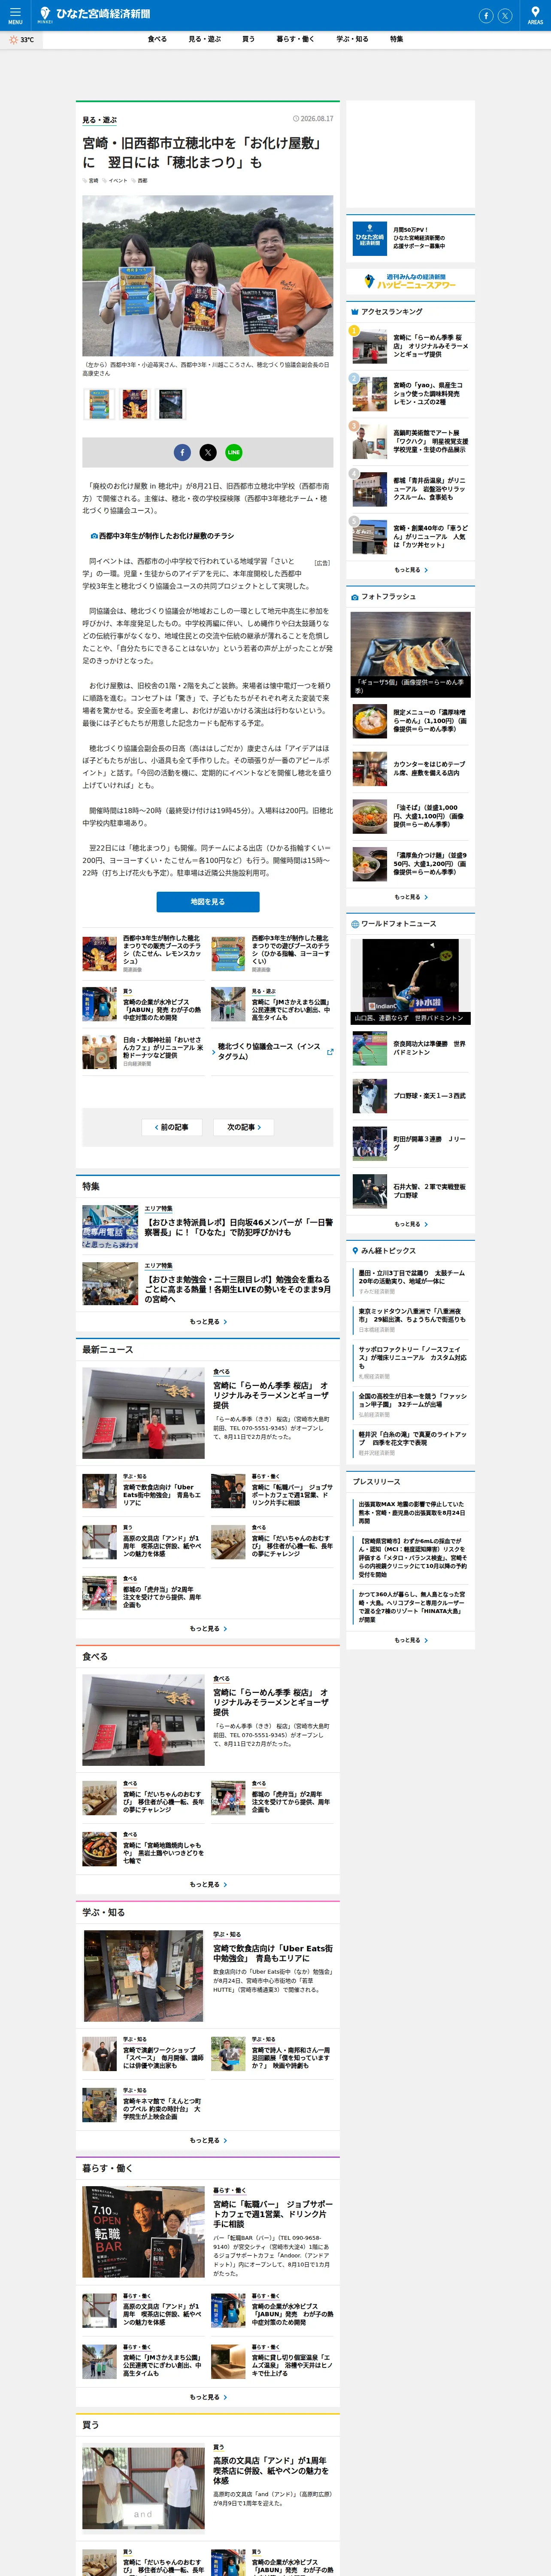Open main article photo of three people
Image resolution: width=551 pixels, height=2576 pixels.
[208, 276]
